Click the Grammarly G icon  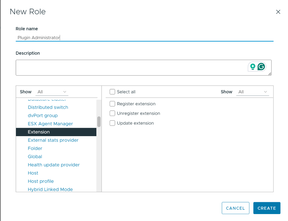261,67
